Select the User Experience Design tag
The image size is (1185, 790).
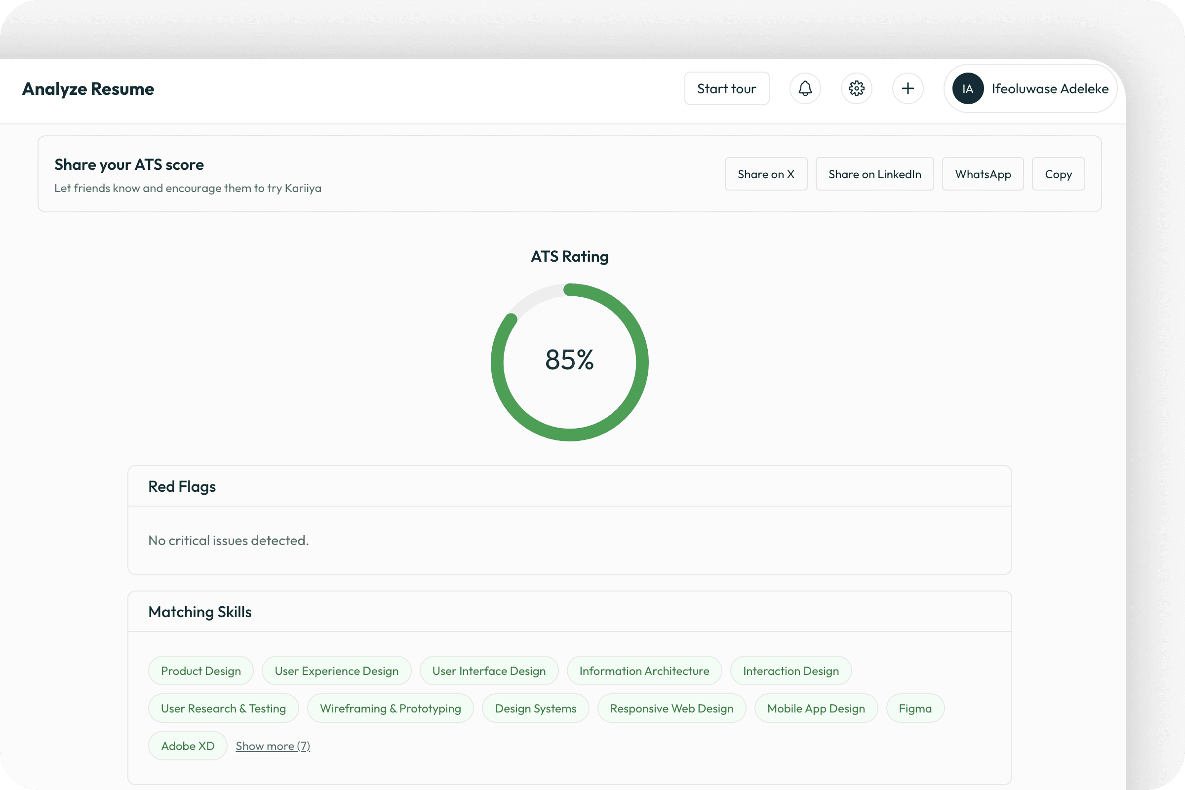(337, 671)
